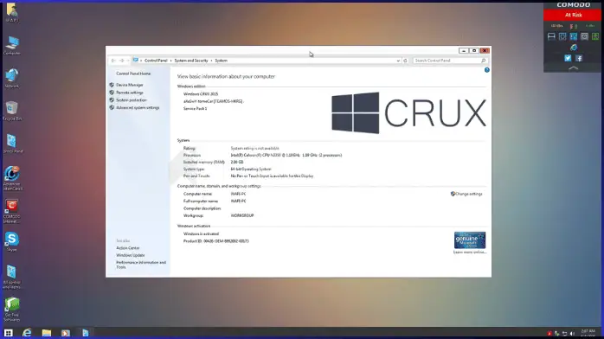This screenshot has height=339, width=604.
Task: Click the 64-bit Operating System text
Action: click(251, 169)
